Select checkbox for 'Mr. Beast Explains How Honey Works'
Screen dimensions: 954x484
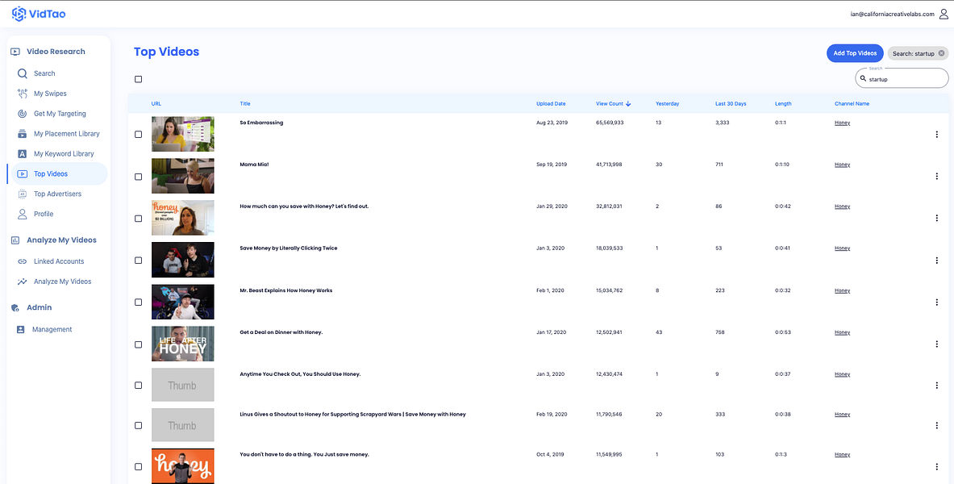138,302
